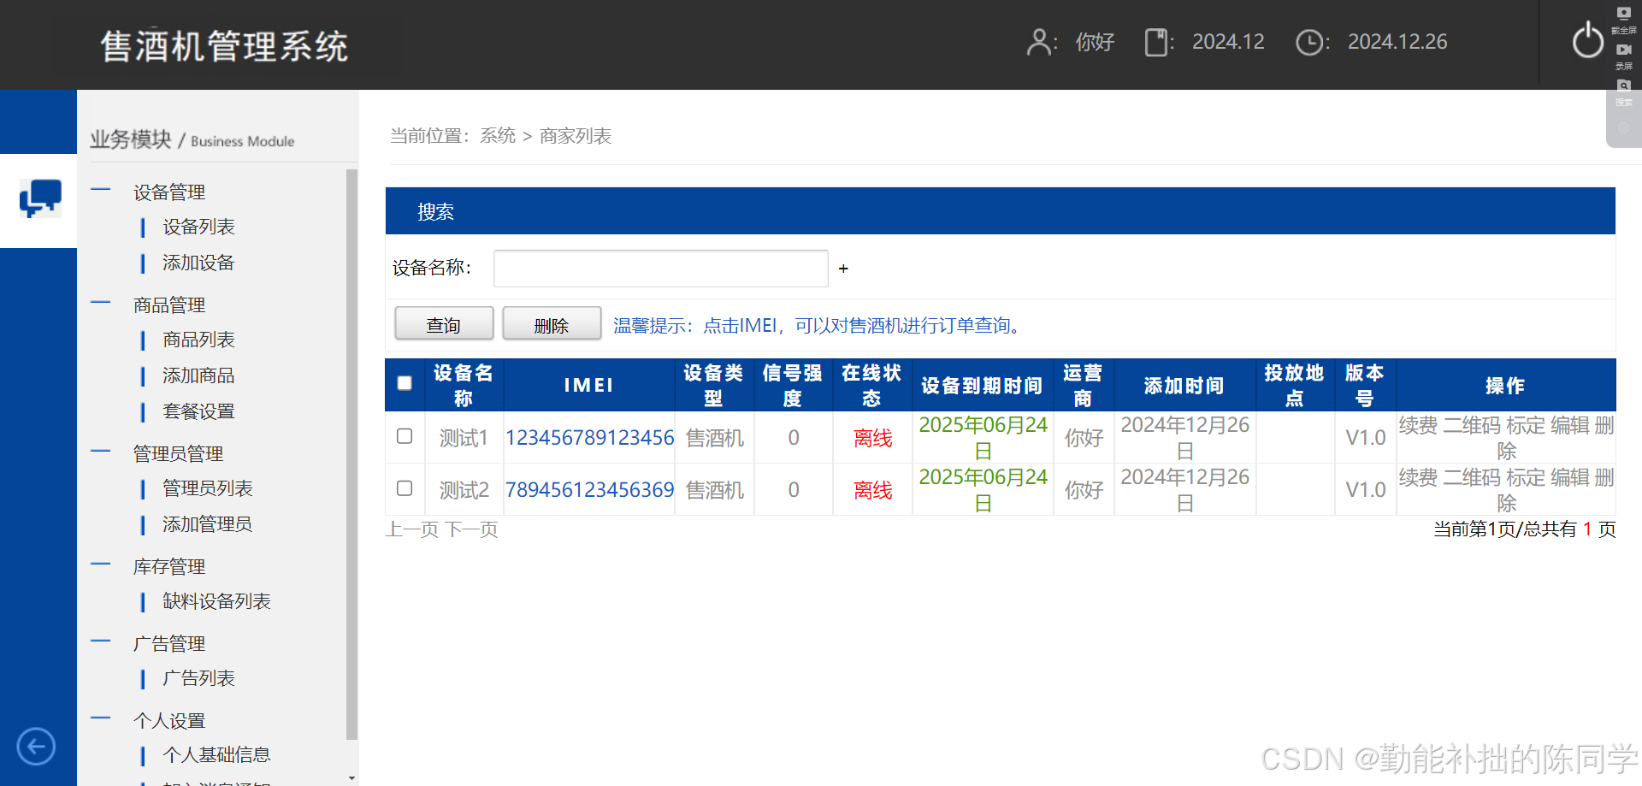Click 编辑 for device 测试2
1642x786 pixels.
tap(1570, 477)
